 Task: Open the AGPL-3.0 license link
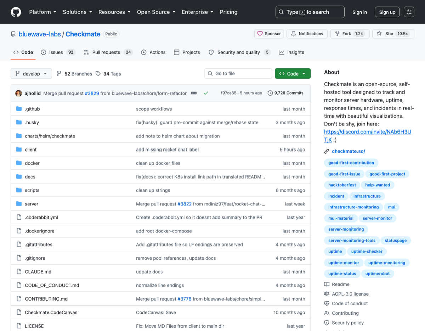(346, 294)
